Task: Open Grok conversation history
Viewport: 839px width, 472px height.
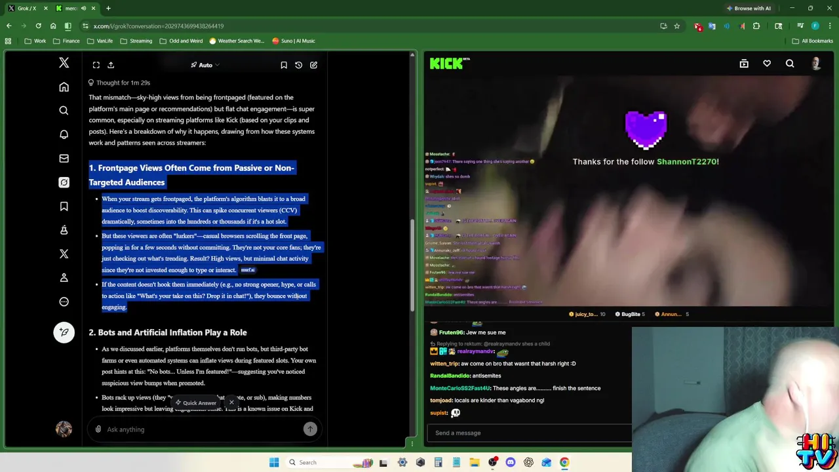Action: pyautogui.click(x=298, y=65)
